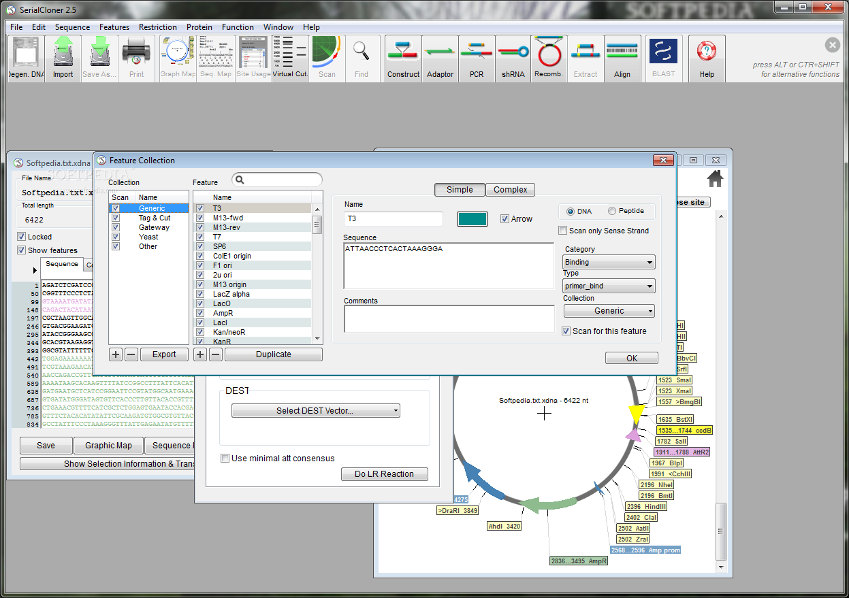849x598 pixels.
Task: Open the Protein menu
Action: click(x=199, y=27)
